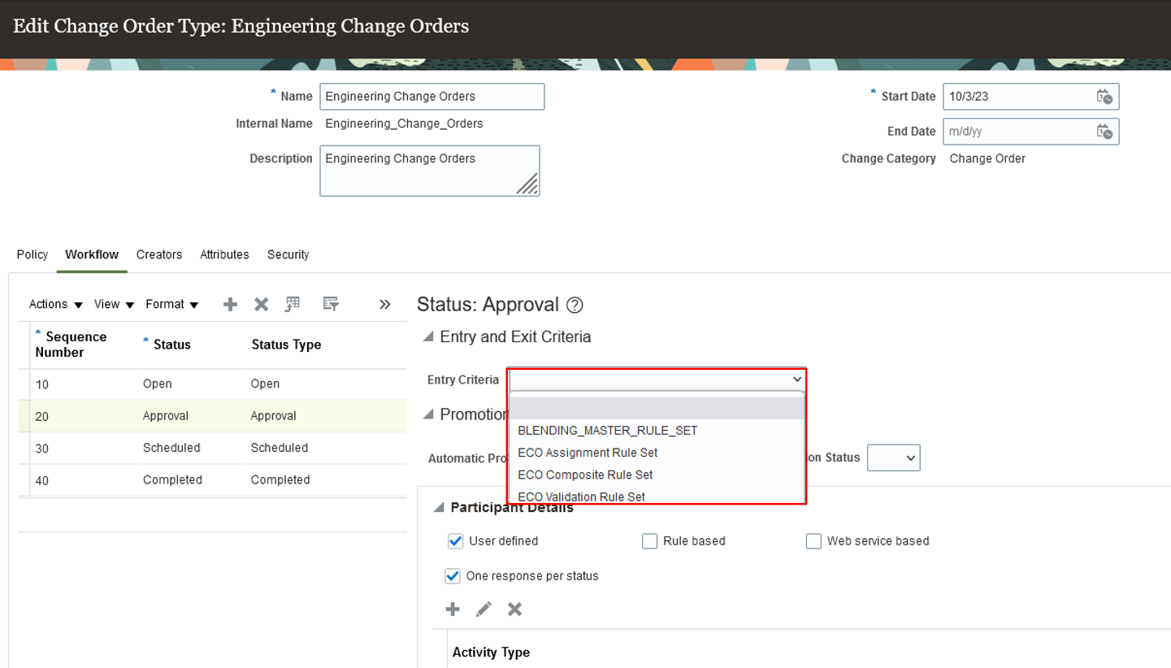Enable the Rule based checkbox
The height and width of the screenshot is (668, 1171).
(x=650, y=540)
